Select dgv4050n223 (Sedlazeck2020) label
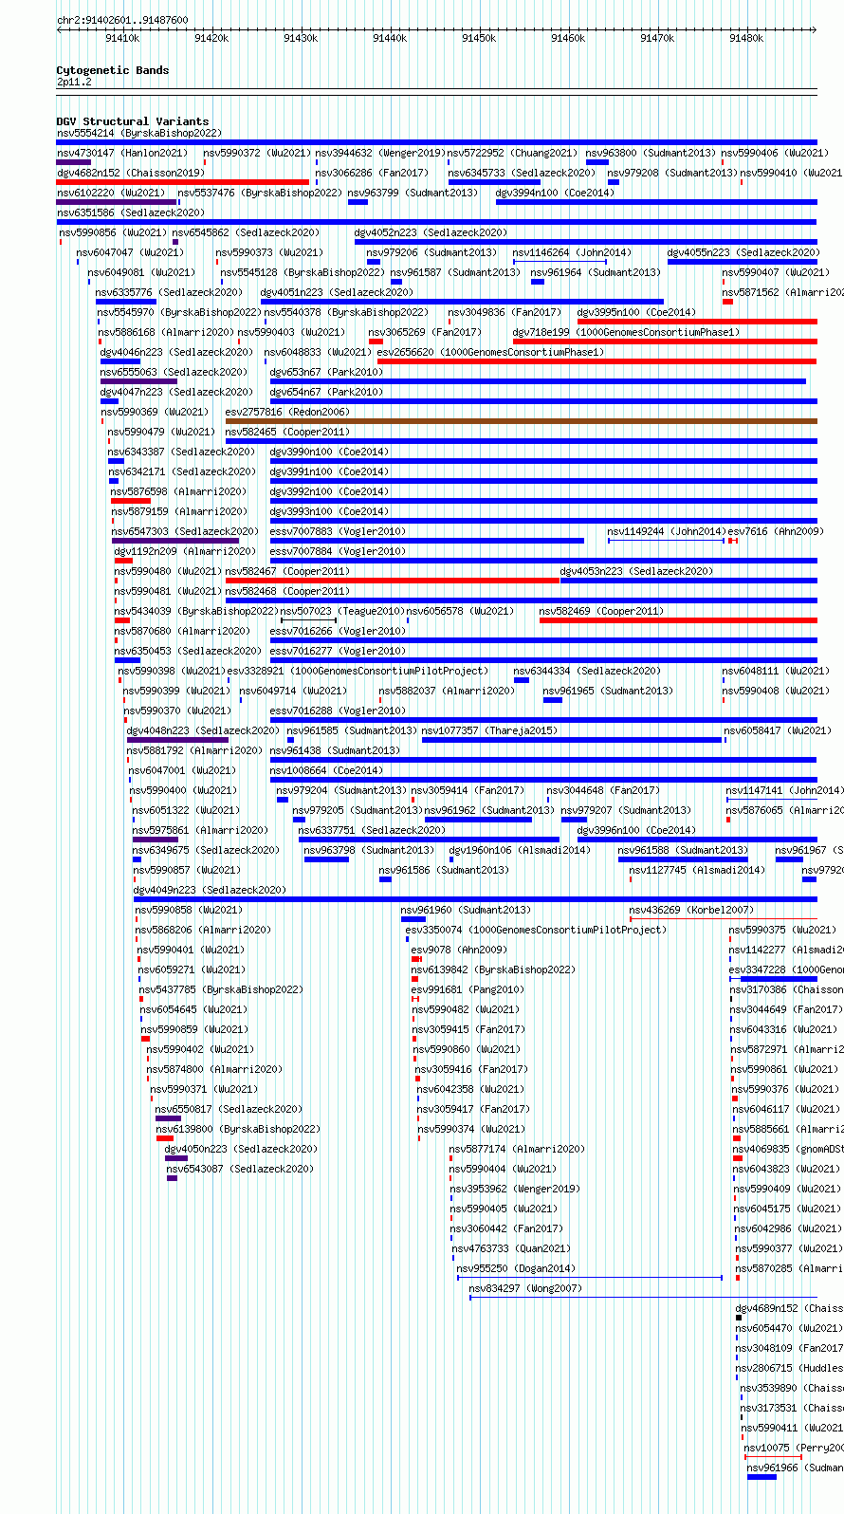The image size is (844, 1514). (241, 1149)
